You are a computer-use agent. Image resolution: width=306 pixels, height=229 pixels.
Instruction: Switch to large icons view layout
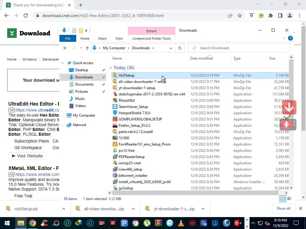(x=289, y=199)
